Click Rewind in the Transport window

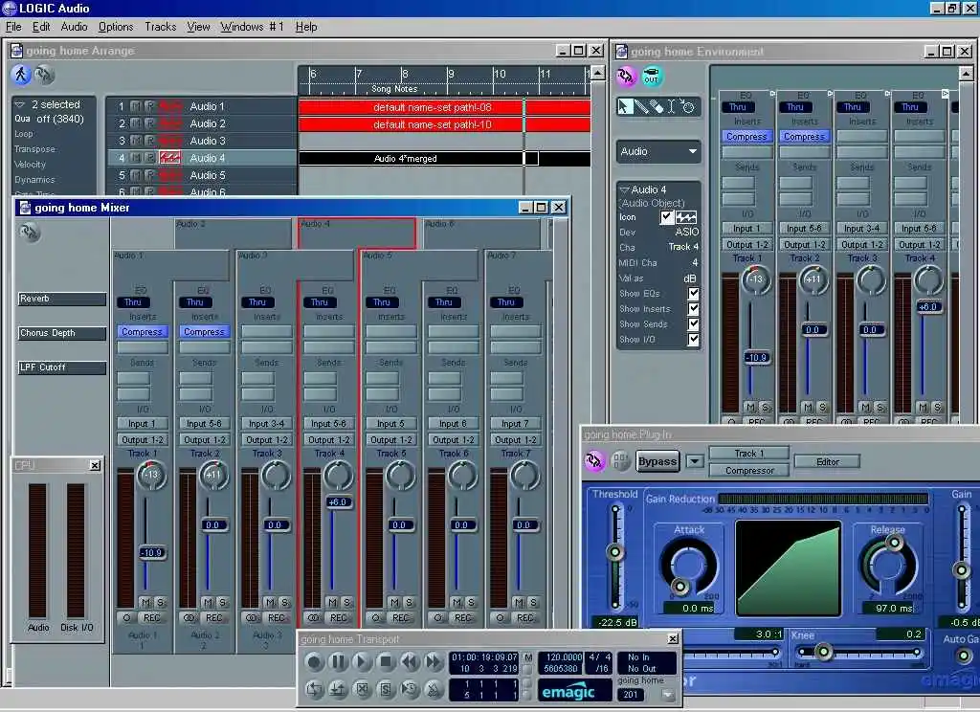pos(410,661)
